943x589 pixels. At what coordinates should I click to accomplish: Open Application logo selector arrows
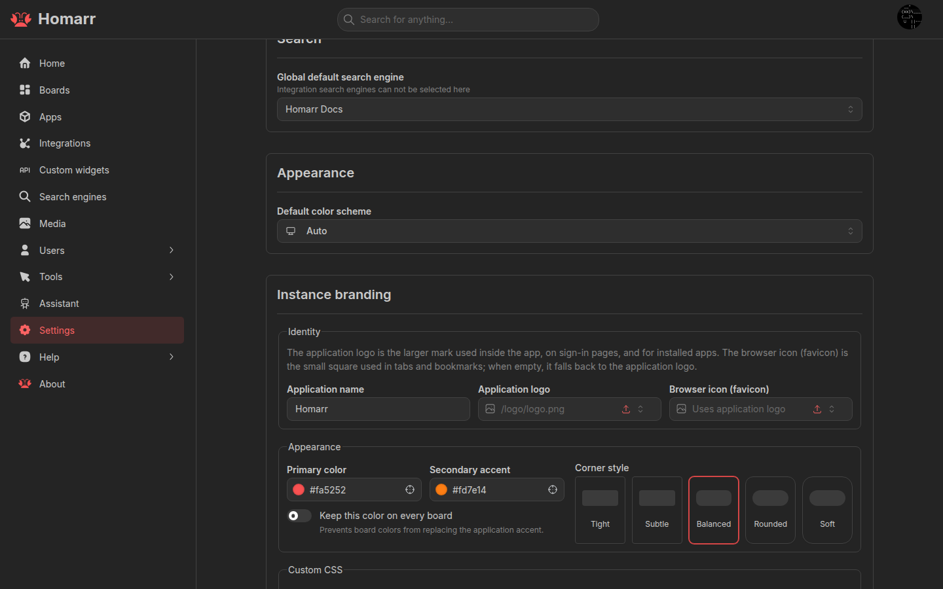640,409
